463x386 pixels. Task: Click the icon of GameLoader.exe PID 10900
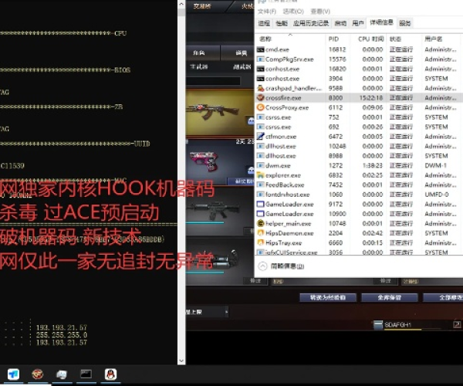[261, 214]
